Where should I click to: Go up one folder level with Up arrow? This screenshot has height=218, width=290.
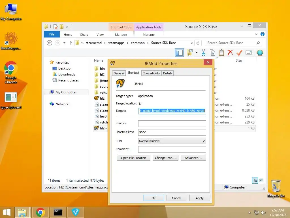[x=71, y=43]
